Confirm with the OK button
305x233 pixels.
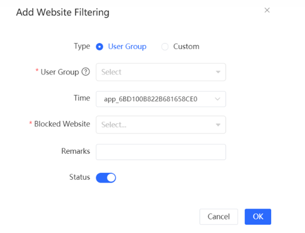(x=258, y=216)
